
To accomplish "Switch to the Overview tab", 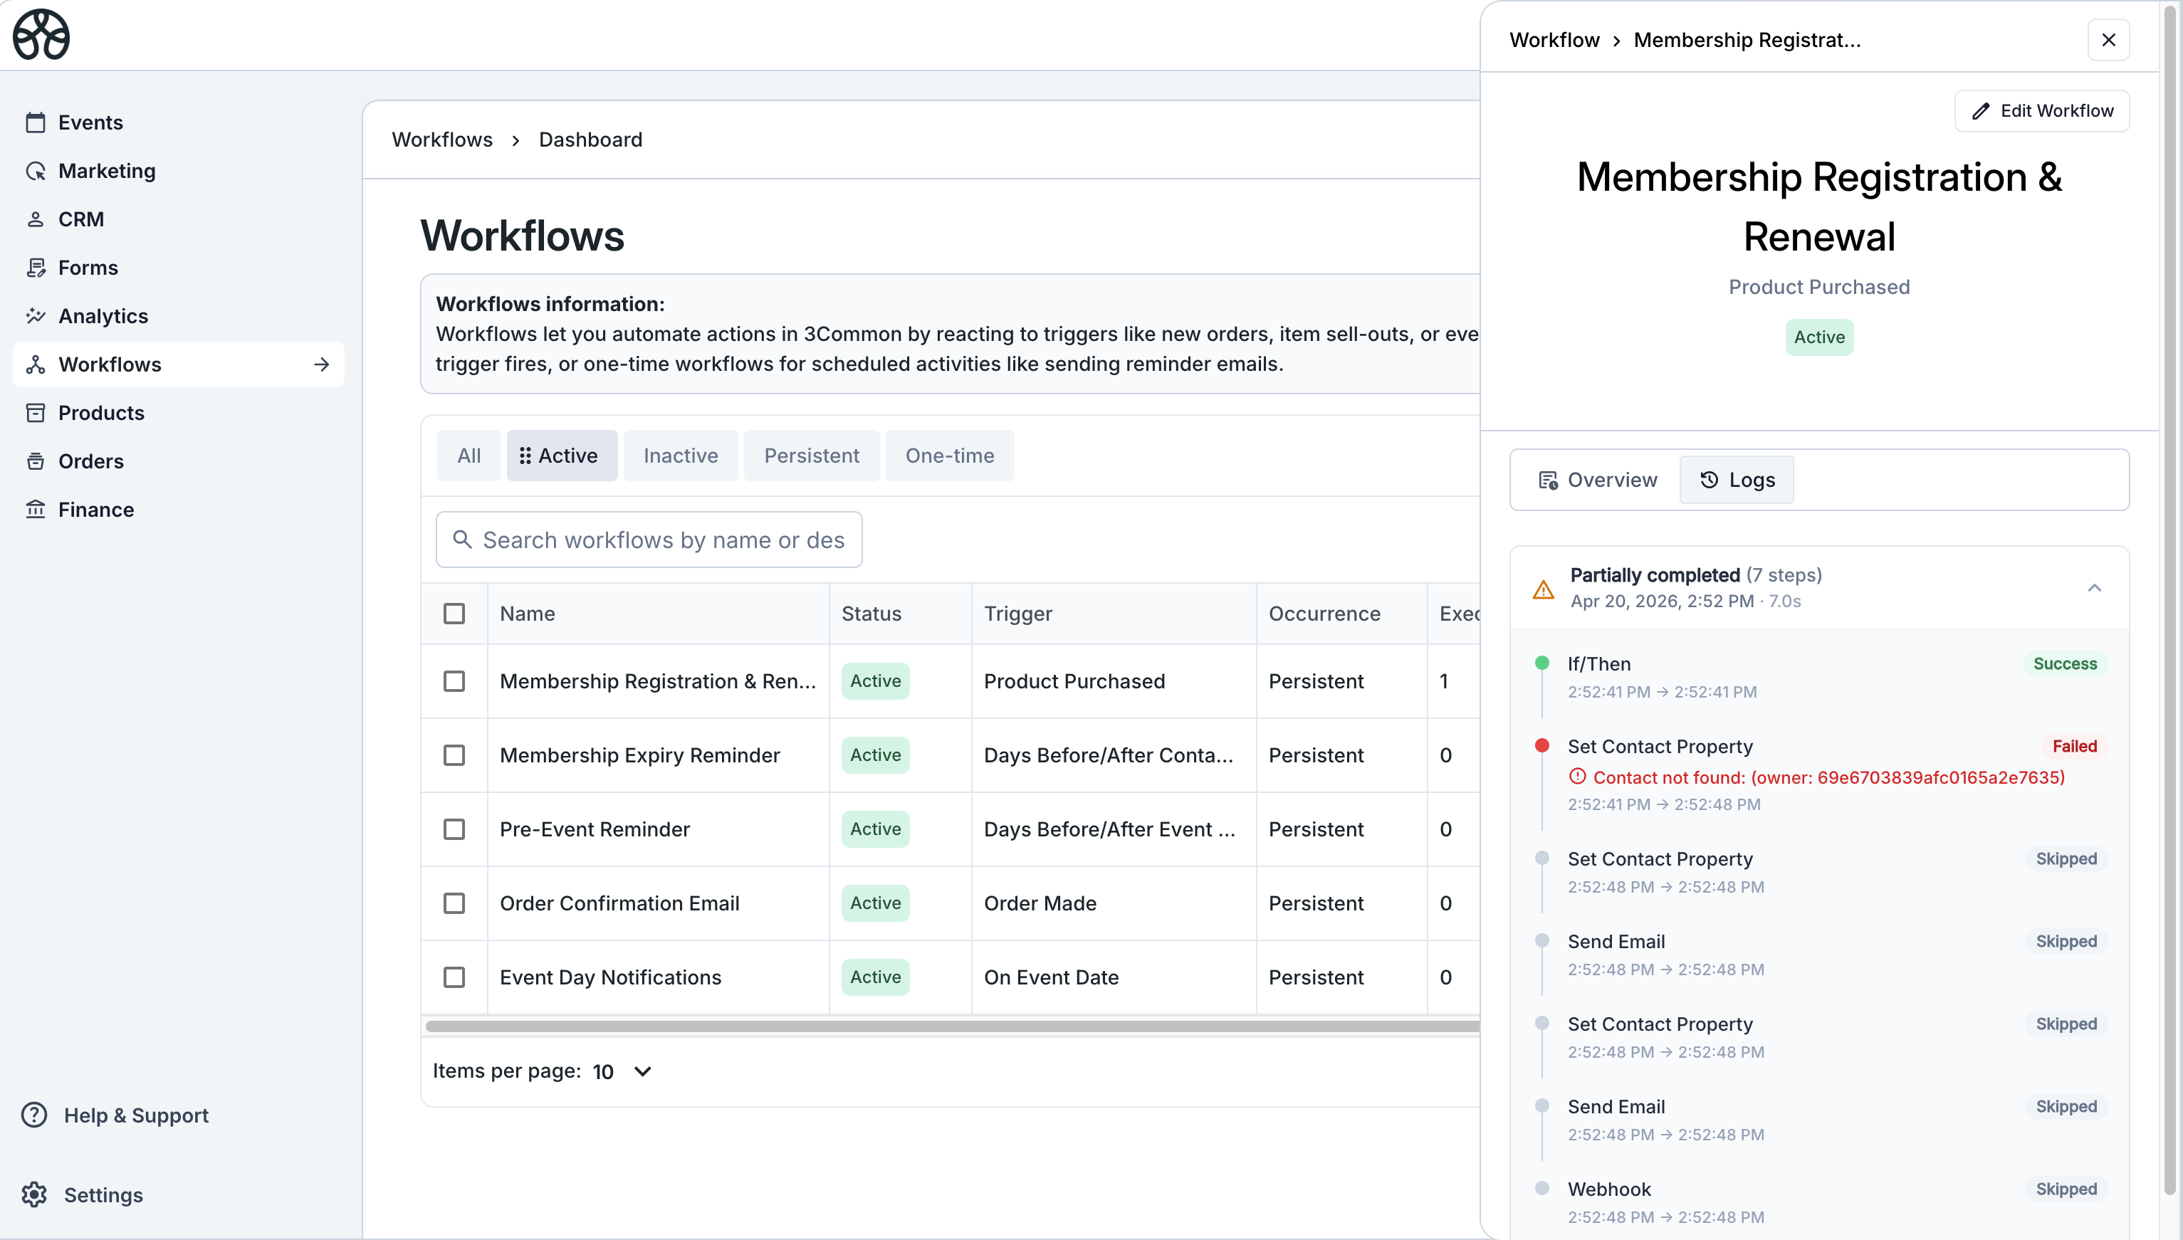I will tap(1597, 480).
